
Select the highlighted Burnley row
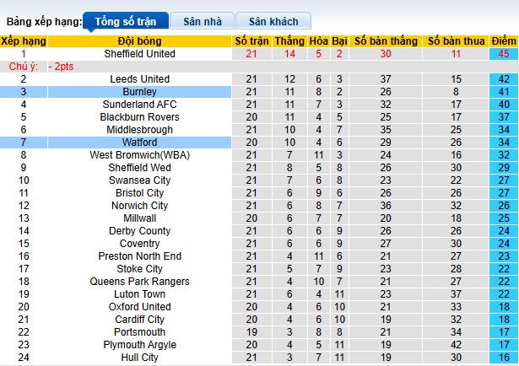tap(140, 92)
